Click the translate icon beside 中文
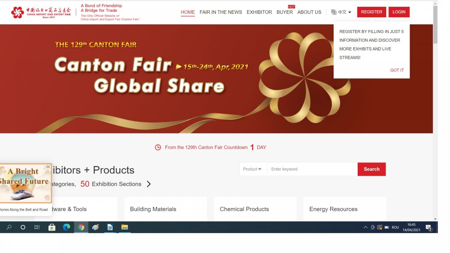 coord(334,12)
